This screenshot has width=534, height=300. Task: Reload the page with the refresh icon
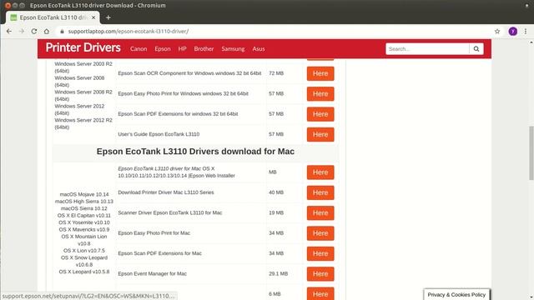click(x=34, y=32)
